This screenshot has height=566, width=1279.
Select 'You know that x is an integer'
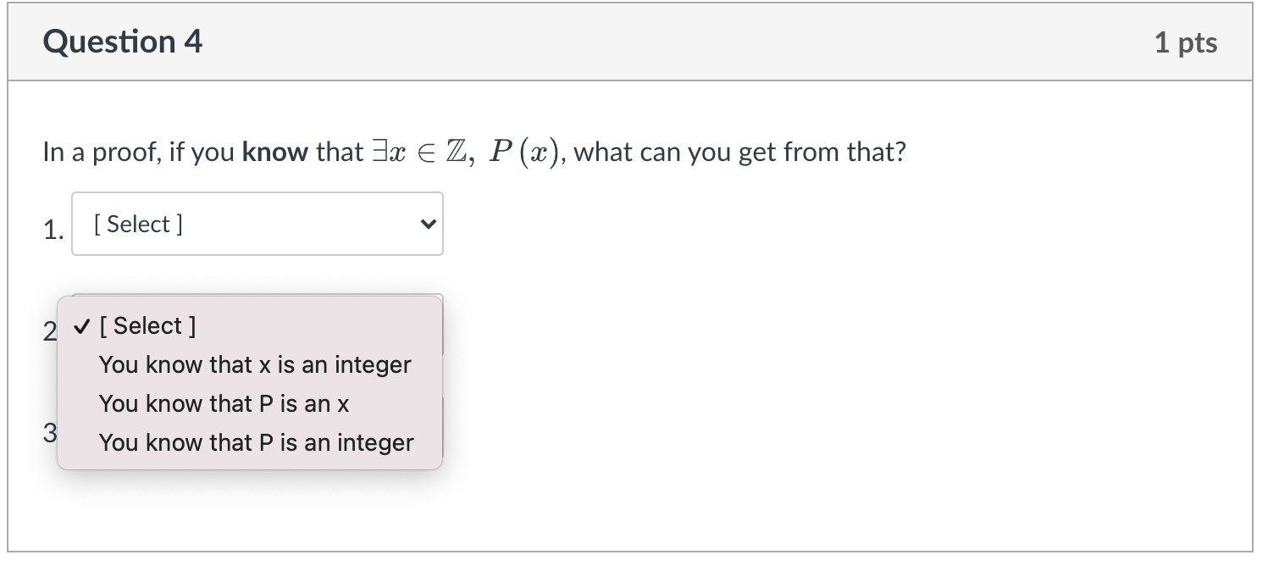coord(255,364)
